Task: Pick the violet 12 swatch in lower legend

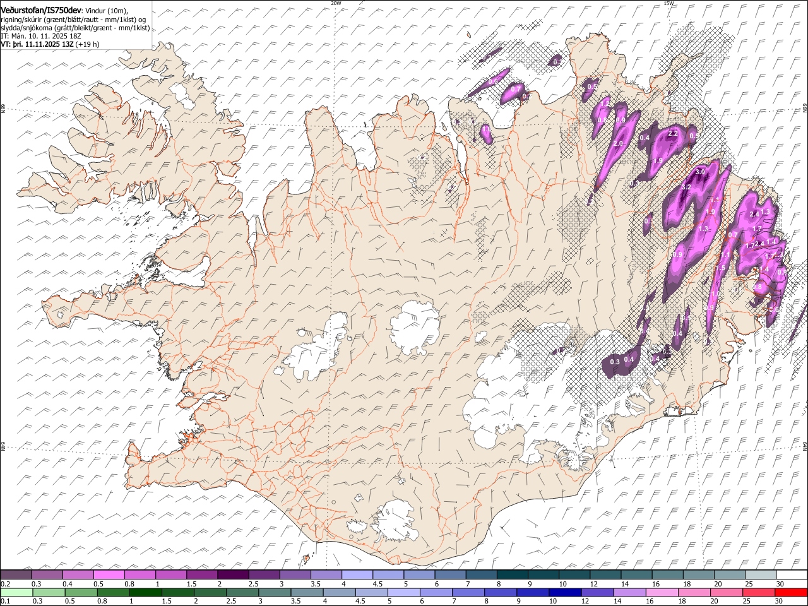Action: click(x=597, y=592)
